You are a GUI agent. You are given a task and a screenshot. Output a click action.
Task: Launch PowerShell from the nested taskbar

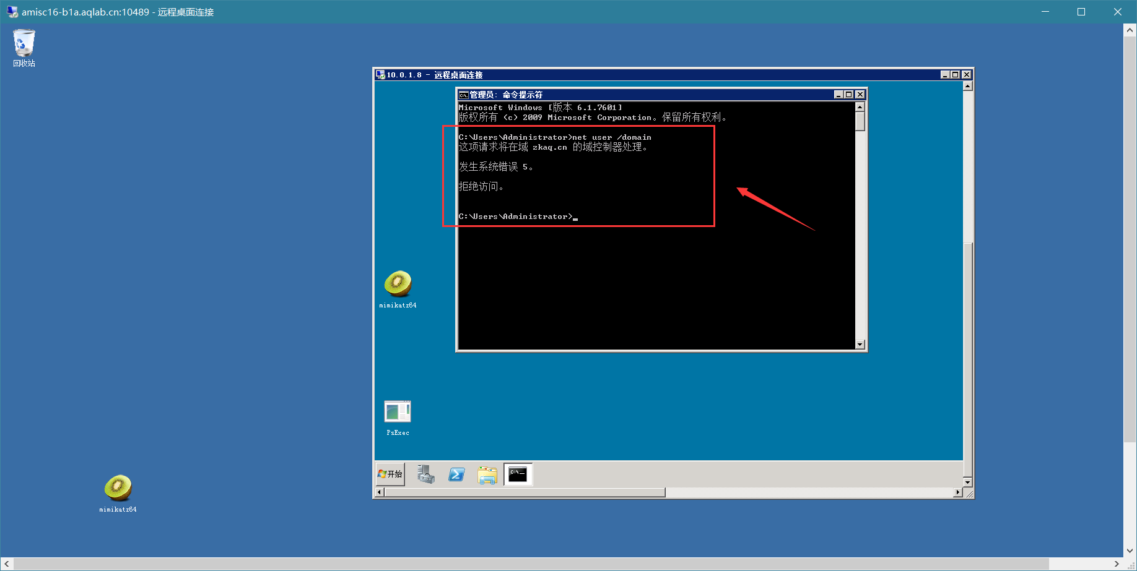pyautogui.click(x=456, y=474)
